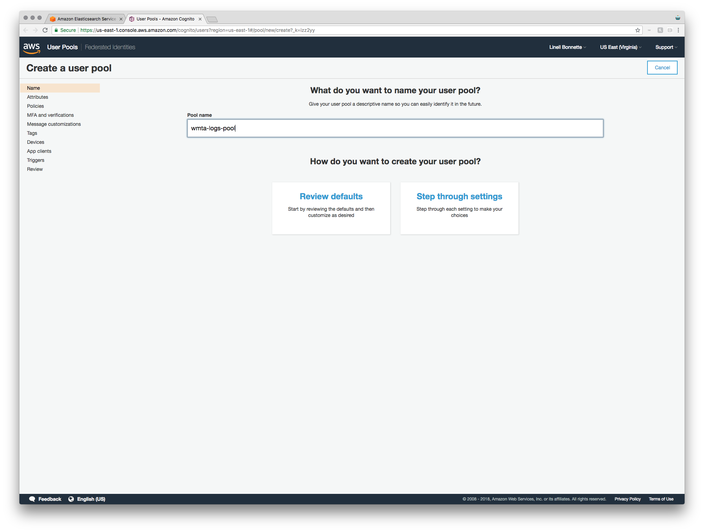The width and height of the screenshot is (704, 532).
Task: Choose the Step through settings option card
Action: point(459,208)
